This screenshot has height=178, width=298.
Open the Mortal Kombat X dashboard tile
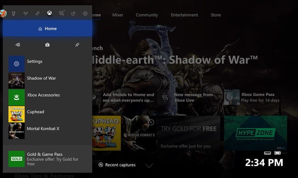point(139,133)
